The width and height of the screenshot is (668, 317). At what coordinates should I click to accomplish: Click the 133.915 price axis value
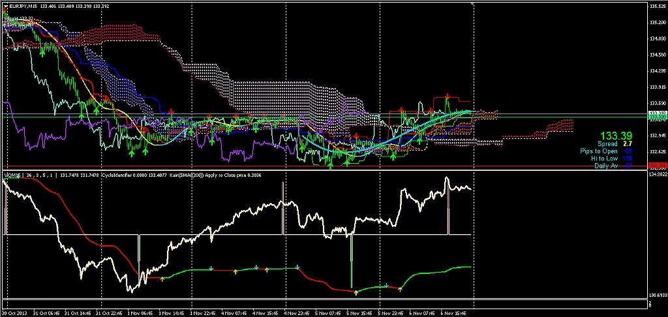(657, 87)
